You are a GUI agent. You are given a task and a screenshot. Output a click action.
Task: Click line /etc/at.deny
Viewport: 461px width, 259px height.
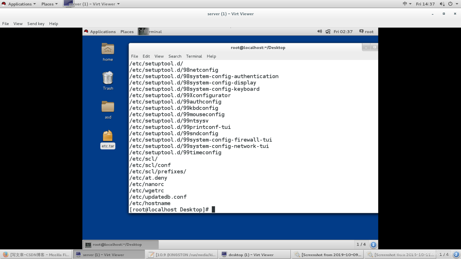(148, 178)
